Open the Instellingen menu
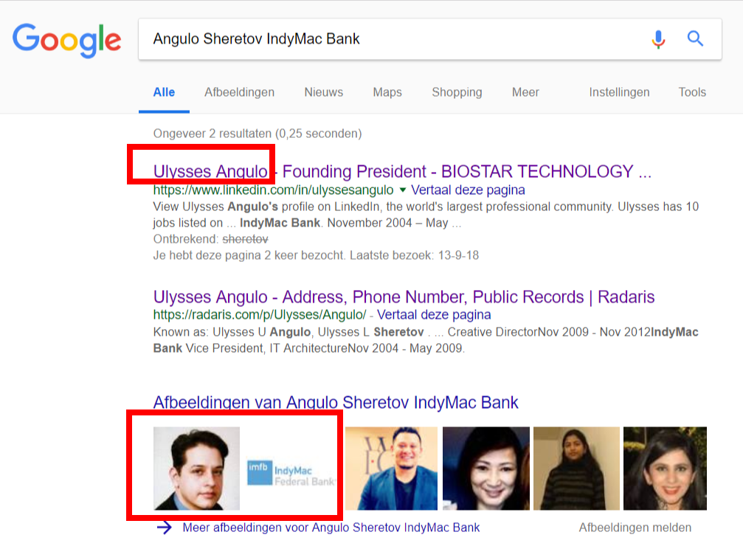 coord(619,92)
